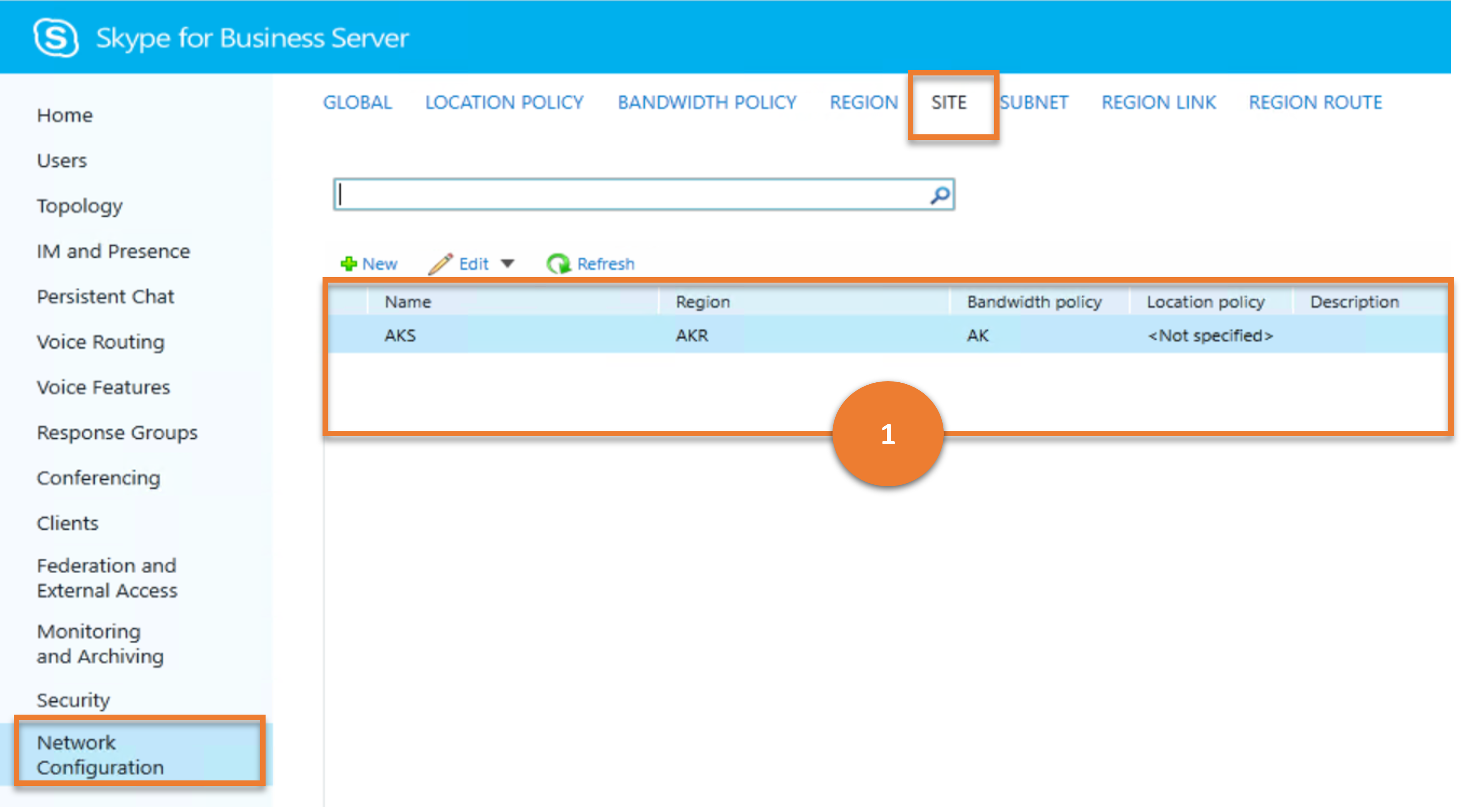The image size is (1461, 807).
Task: Open Home in the left navigation
Action: coord(65,115)
